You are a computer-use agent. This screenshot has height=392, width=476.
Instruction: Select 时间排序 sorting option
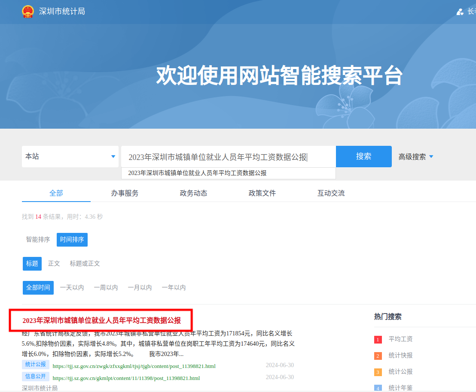pos(72,239)
